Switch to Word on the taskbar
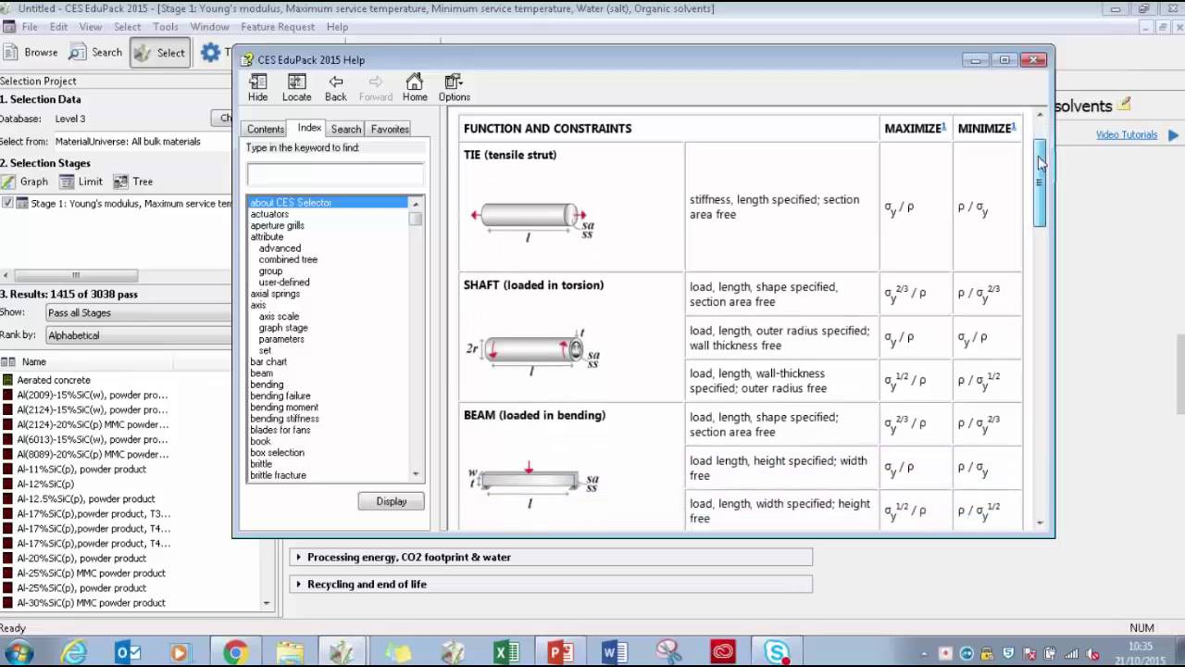Image resolution: width=1185 pixels, height=667 pixels. [614, 652]
